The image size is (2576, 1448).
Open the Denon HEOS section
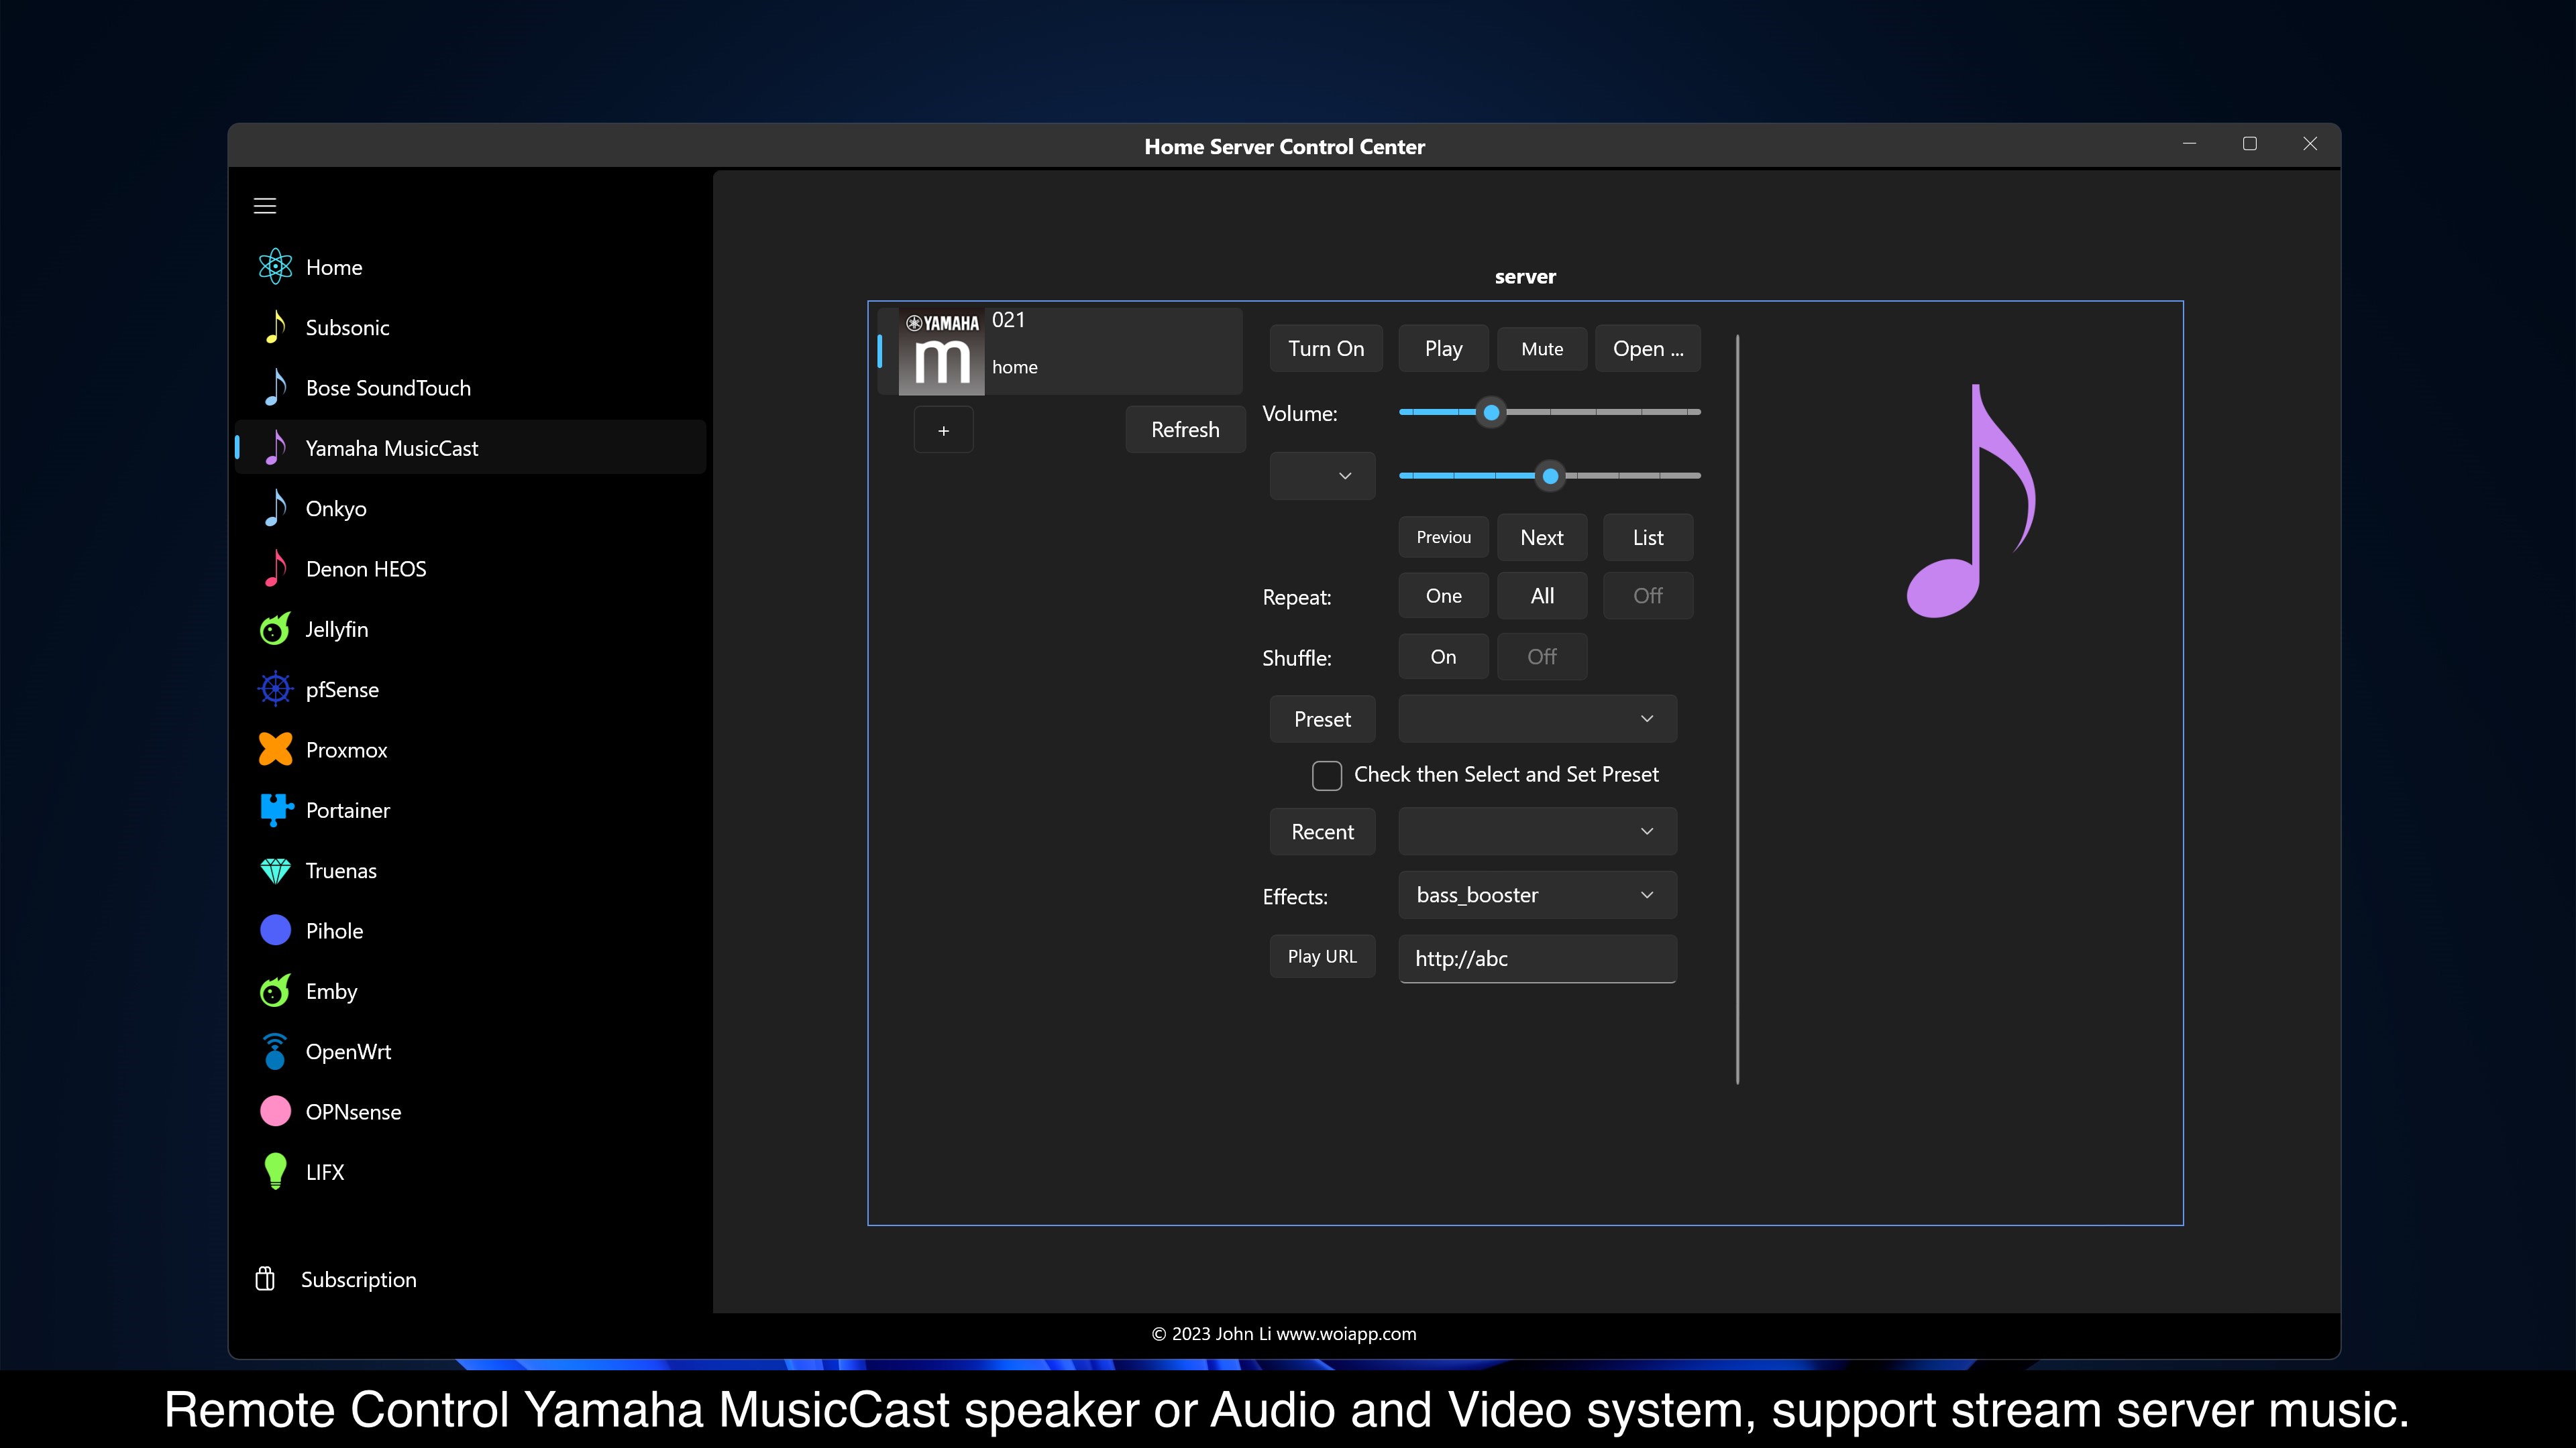pos(366,568)
